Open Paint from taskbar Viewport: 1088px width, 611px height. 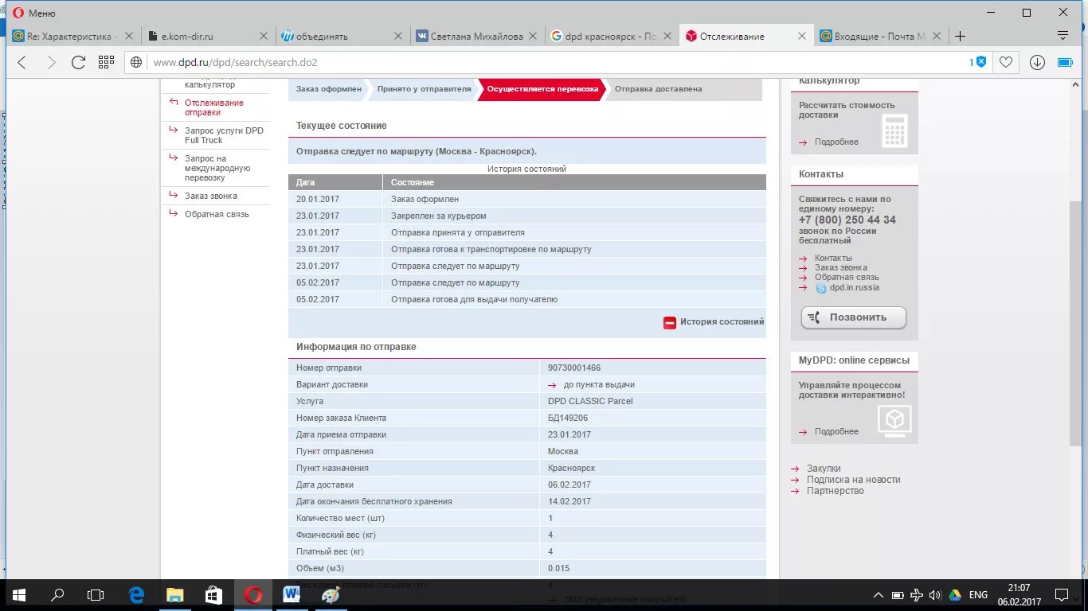(x=330, y=594)
